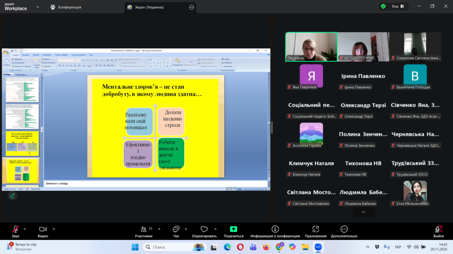Select Людмила's video thumbnail
The image size is (453, 254).
(x=311, y=46)
